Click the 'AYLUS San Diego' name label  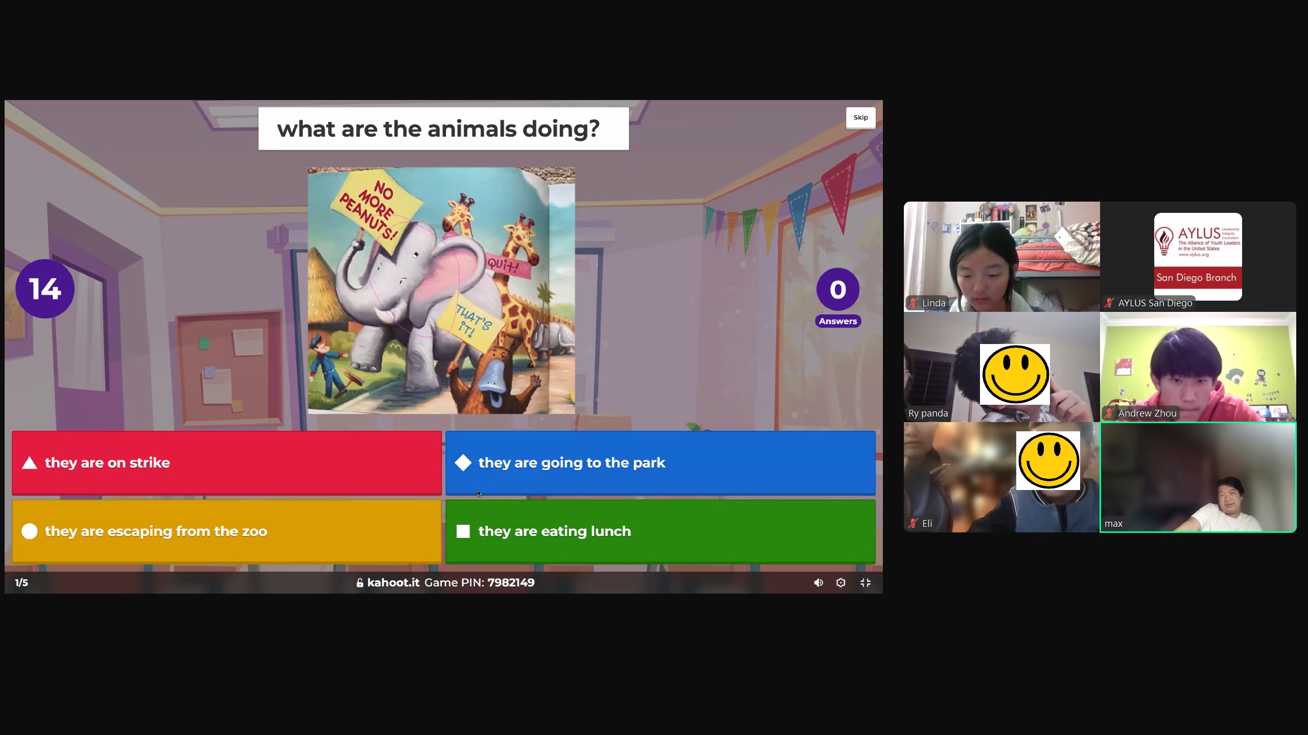pos(1155,303)
